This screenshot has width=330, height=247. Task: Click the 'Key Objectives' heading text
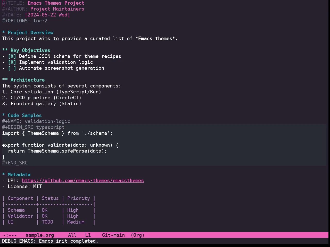(30, 50)
